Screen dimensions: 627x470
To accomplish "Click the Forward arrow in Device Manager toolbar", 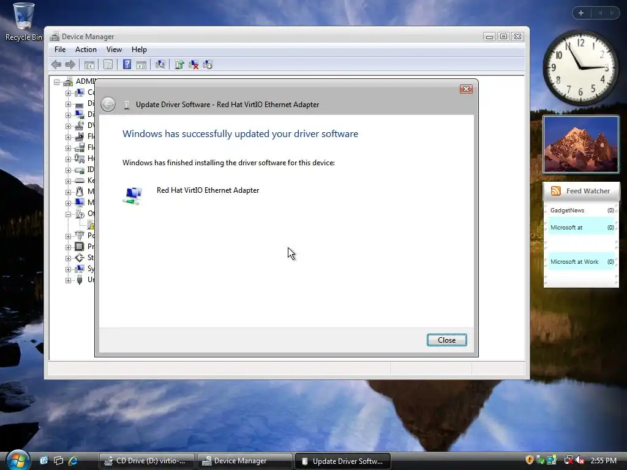I will pyautogui.click(x=70, y=64).
